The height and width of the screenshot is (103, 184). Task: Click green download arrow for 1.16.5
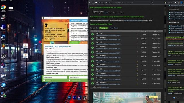pyautogui.click(x=93, y=79)
